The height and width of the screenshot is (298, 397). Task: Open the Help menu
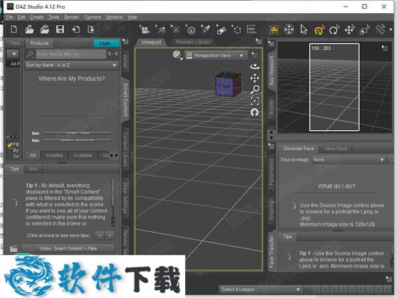(132, 17)
